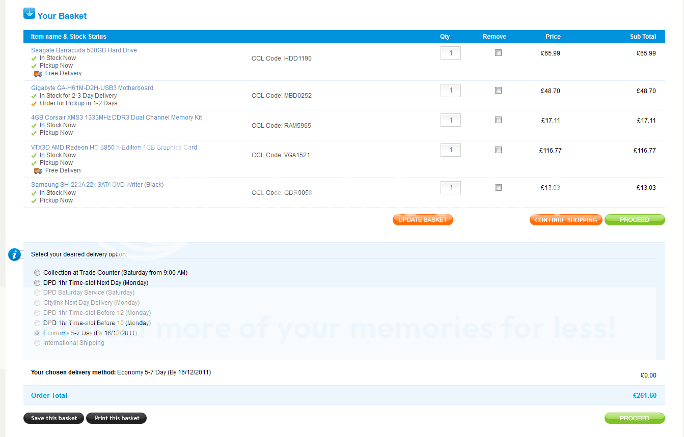The width and height of the screenshot is (684, 437).
Task: Click the CCL Code: VGA1521 text
Action: point(281,155)
